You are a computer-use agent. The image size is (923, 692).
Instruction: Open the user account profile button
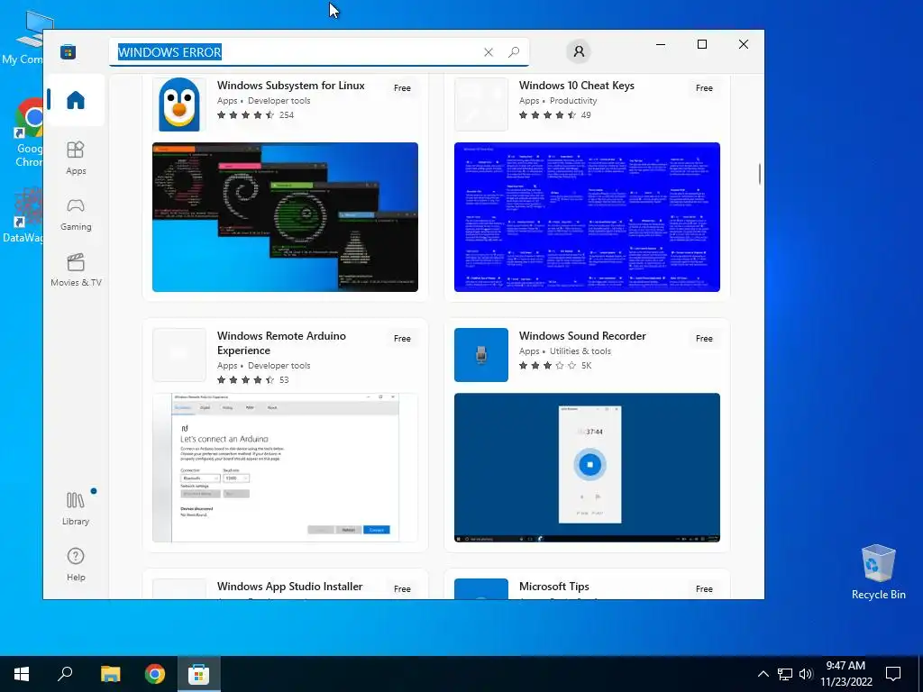pos(579,51)
